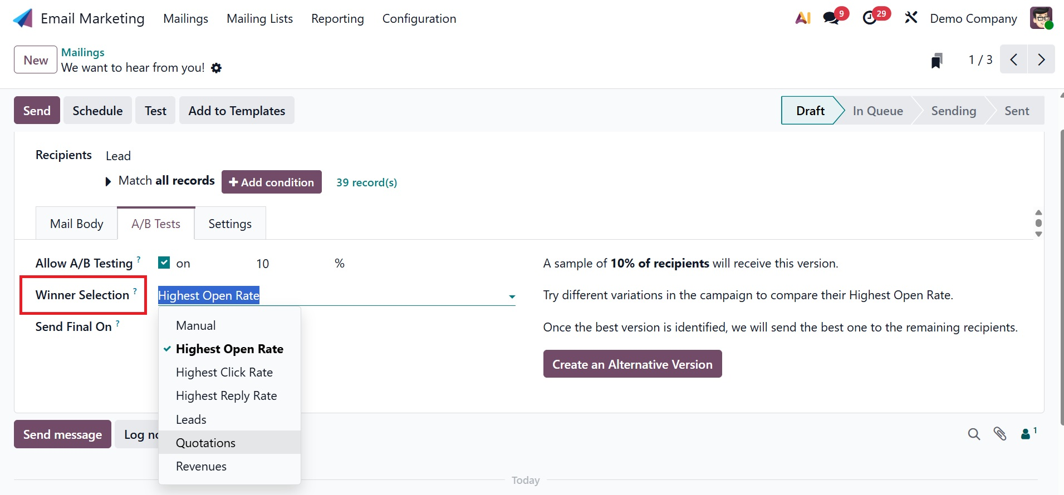Choose Quotations in the winner selection list
Viewport: 1064px width, 495px height.
click(205, 443)
